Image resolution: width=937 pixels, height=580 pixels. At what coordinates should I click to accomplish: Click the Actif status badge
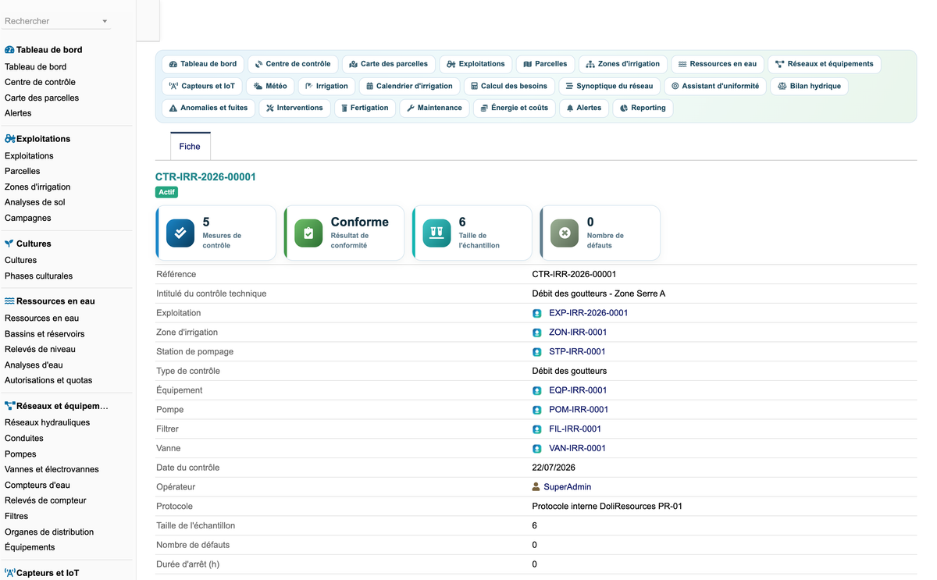point(167,192)
